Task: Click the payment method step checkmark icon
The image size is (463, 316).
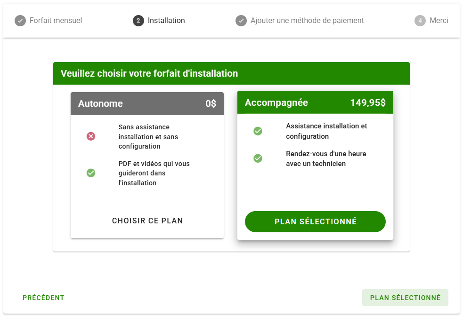Action: point(241,21)
